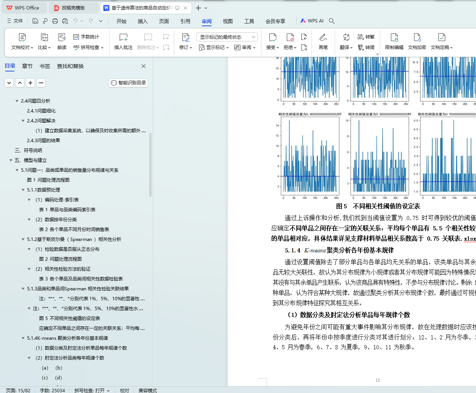This screenshot has height=393, width=476.
Task: Open the 审阅 pane dropdown in ribbon
Action: point(245,48)
